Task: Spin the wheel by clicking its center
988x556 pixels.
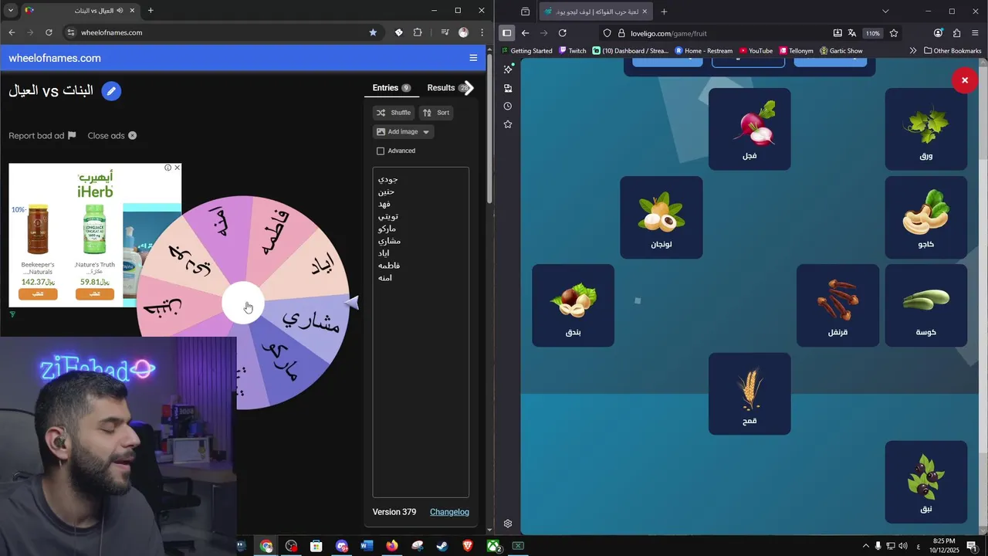Action: 244,303
